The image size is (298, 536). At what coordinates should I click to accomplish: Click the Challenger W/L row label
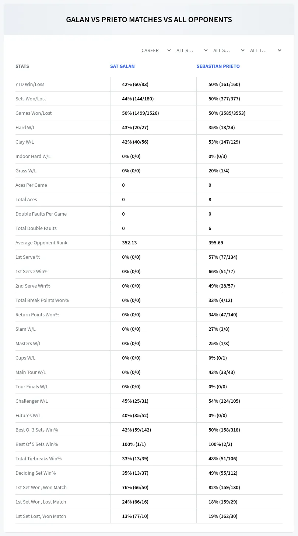pos(32,401)
